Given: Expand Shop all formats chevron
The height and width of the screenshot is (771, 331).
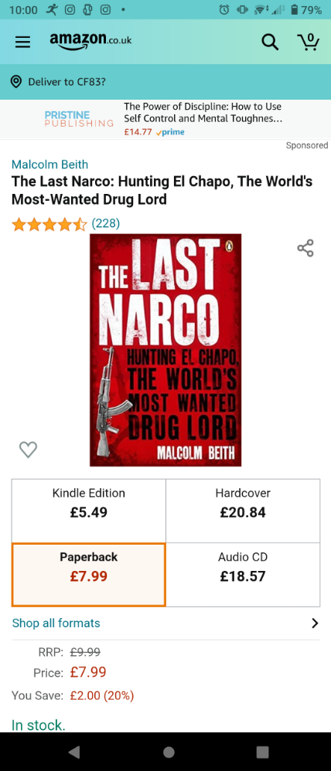Looking at the screenshot, I should (x=315, y=623).
